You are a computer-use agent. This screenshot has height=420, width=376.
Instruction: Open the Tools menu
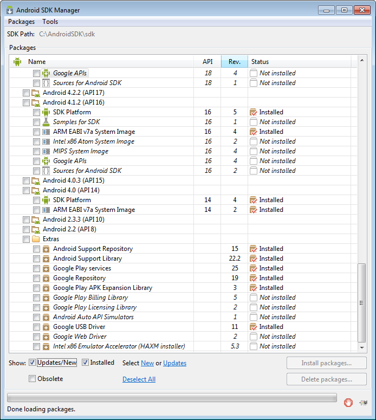point(50,22)
